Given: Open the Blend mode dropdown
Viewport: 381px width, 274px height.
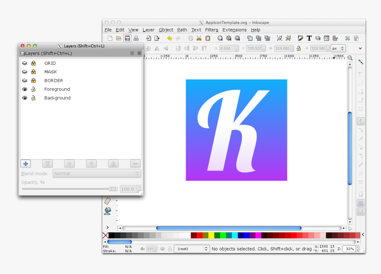Looking at the screenshot, I should [x=97, y=173].
